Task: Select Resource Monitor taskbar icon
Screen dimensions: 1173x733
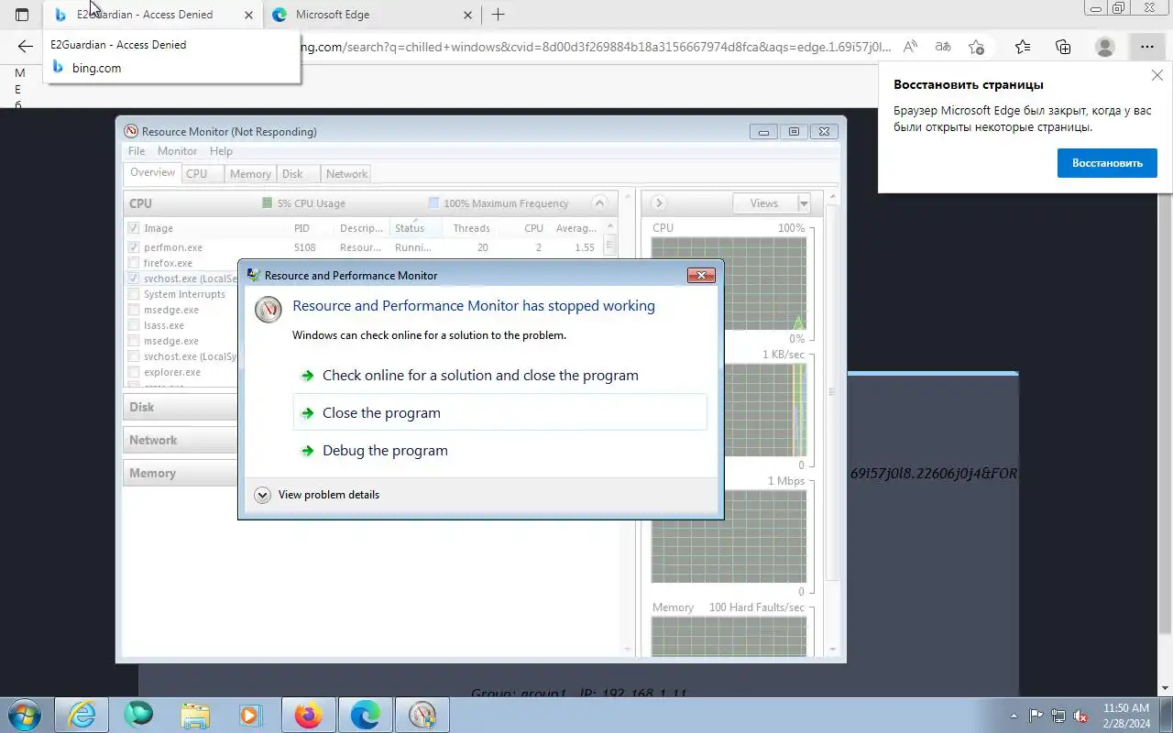Action: click(422, 715)
